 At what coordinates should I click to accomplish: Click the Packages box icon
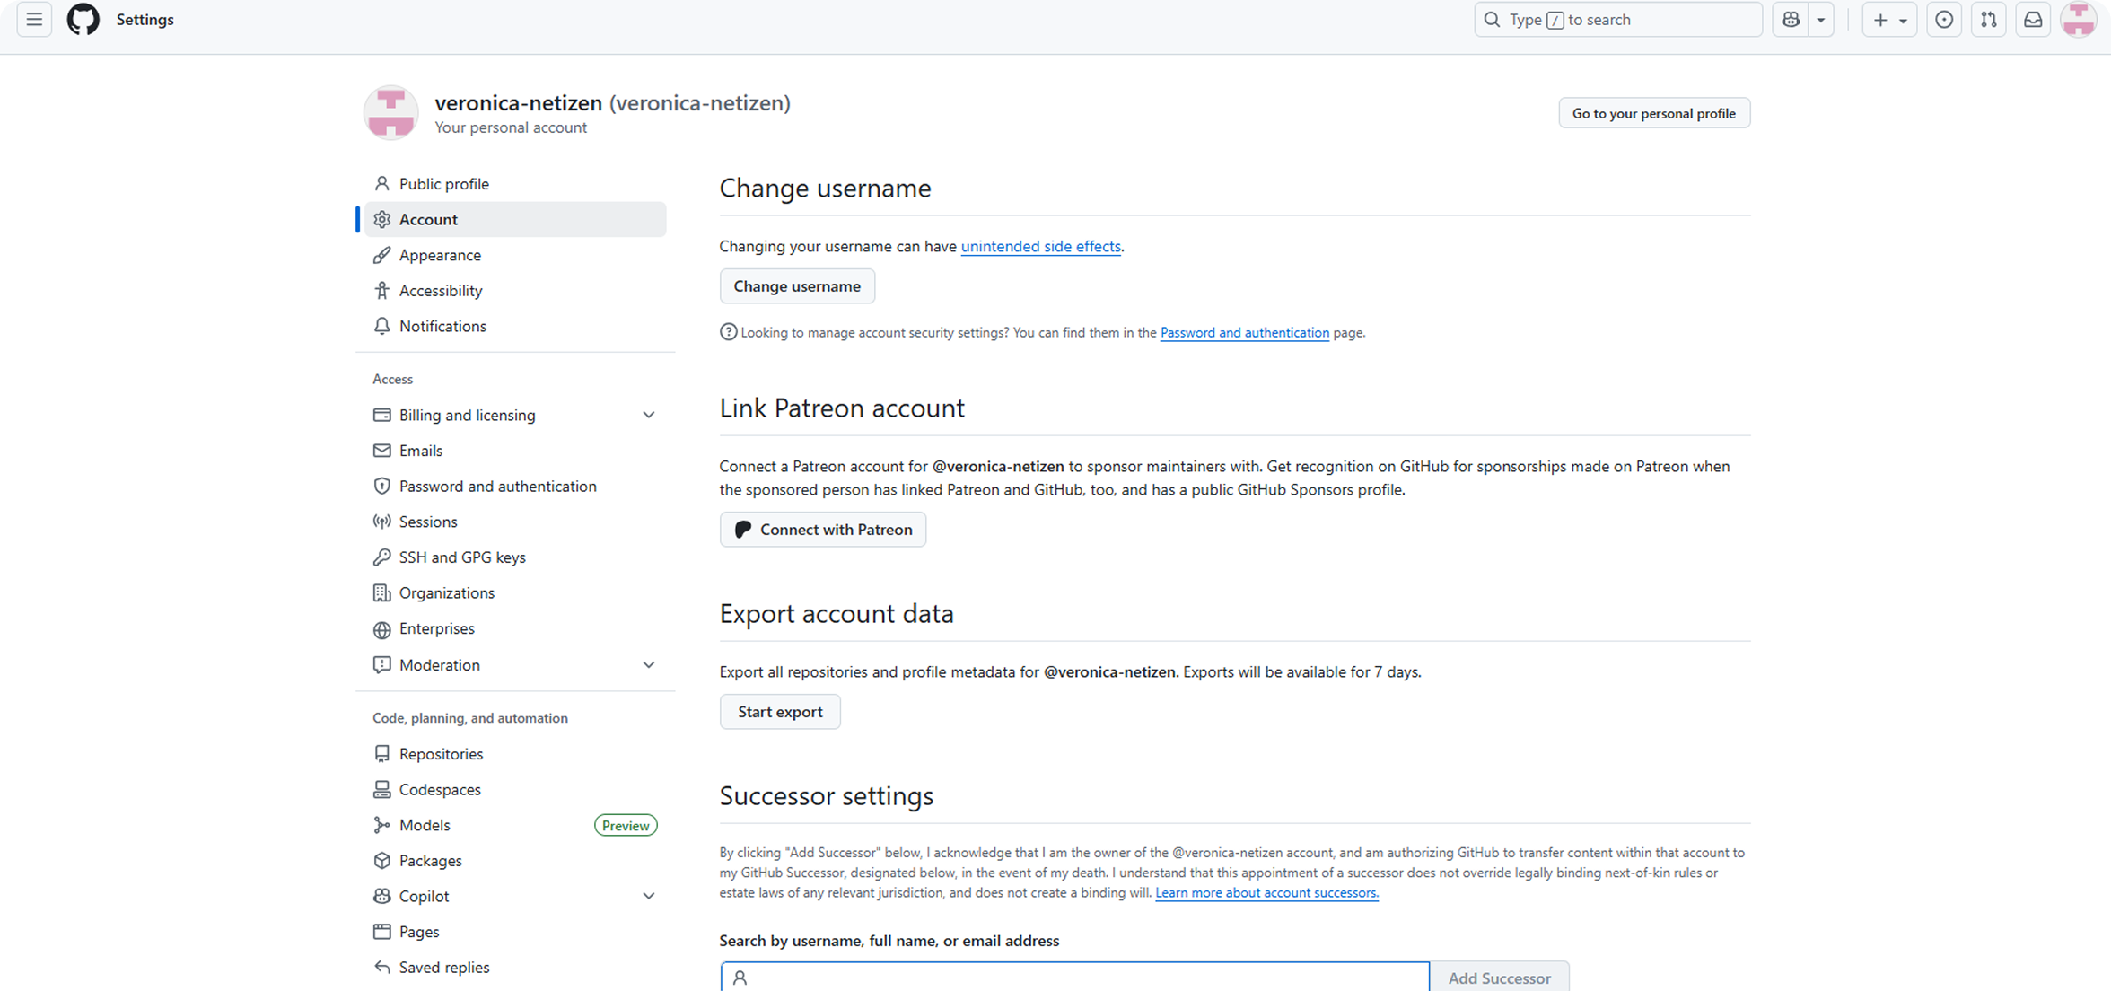382,861
